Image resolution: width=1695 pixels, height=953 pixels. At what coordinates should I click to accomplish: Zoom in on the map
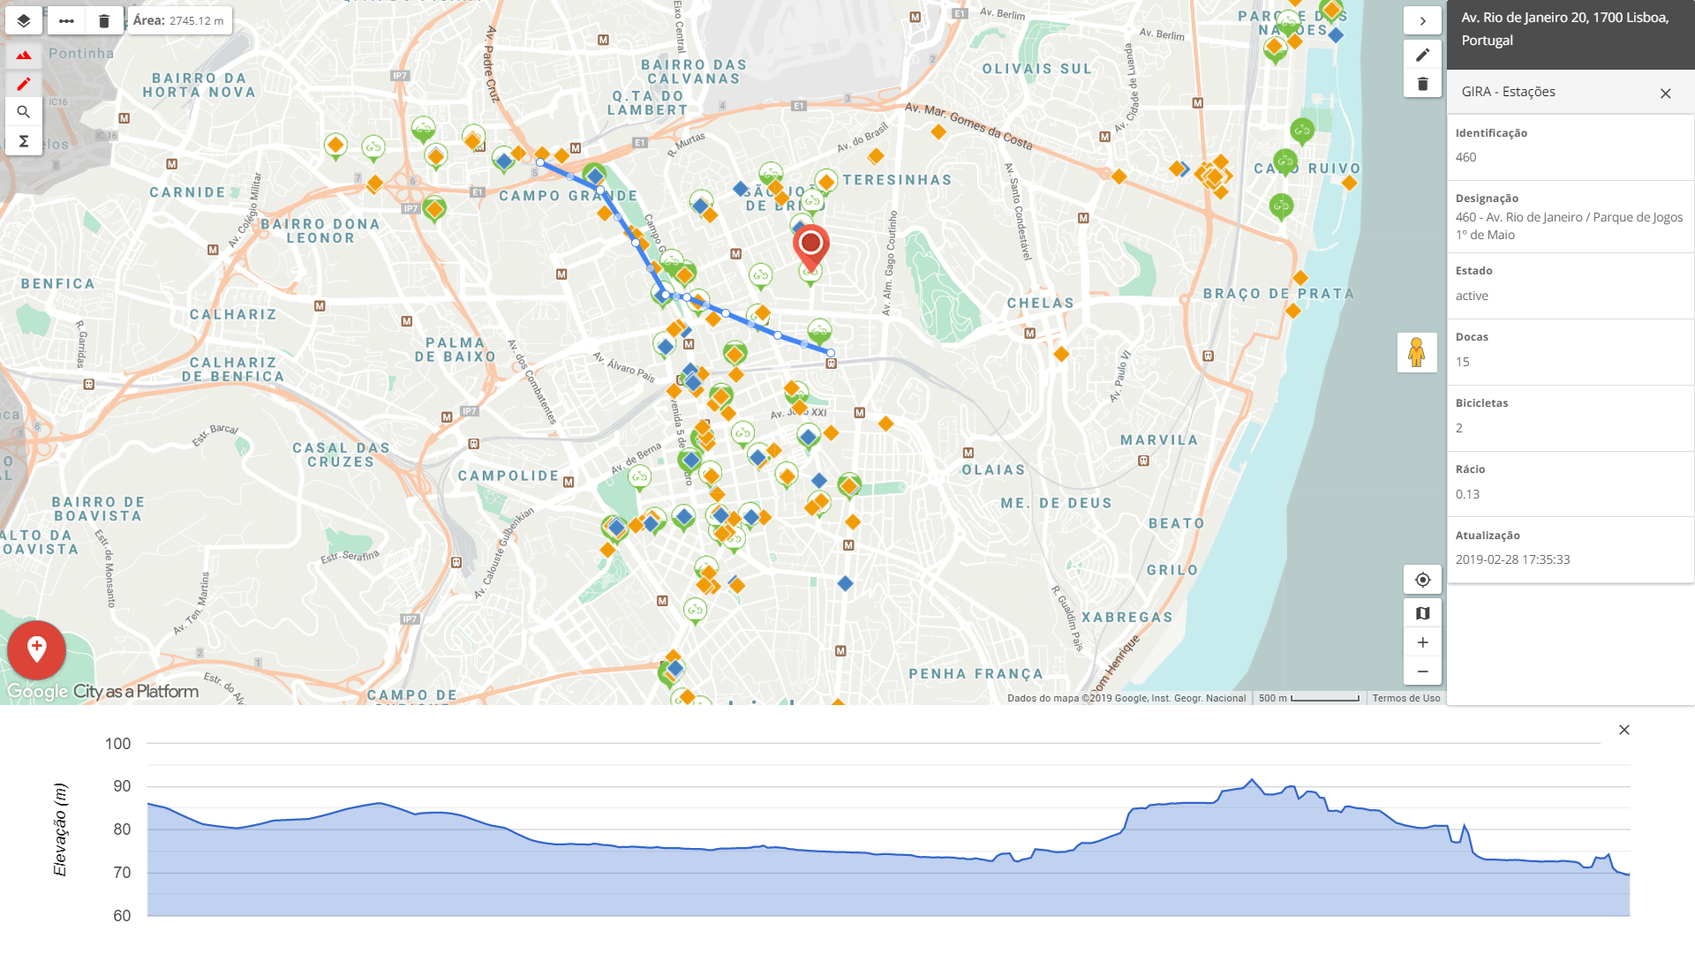click(1422, 642)
